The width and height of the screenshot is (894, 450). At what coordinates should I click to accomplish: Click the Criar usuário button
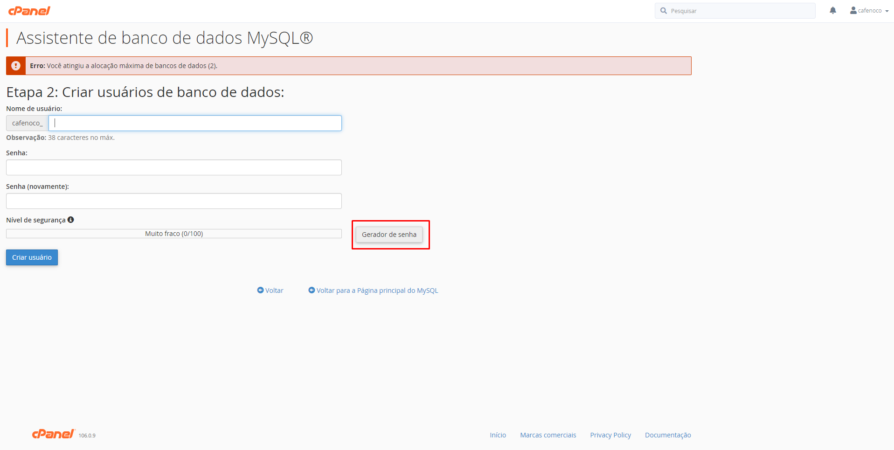coord(32,257)
